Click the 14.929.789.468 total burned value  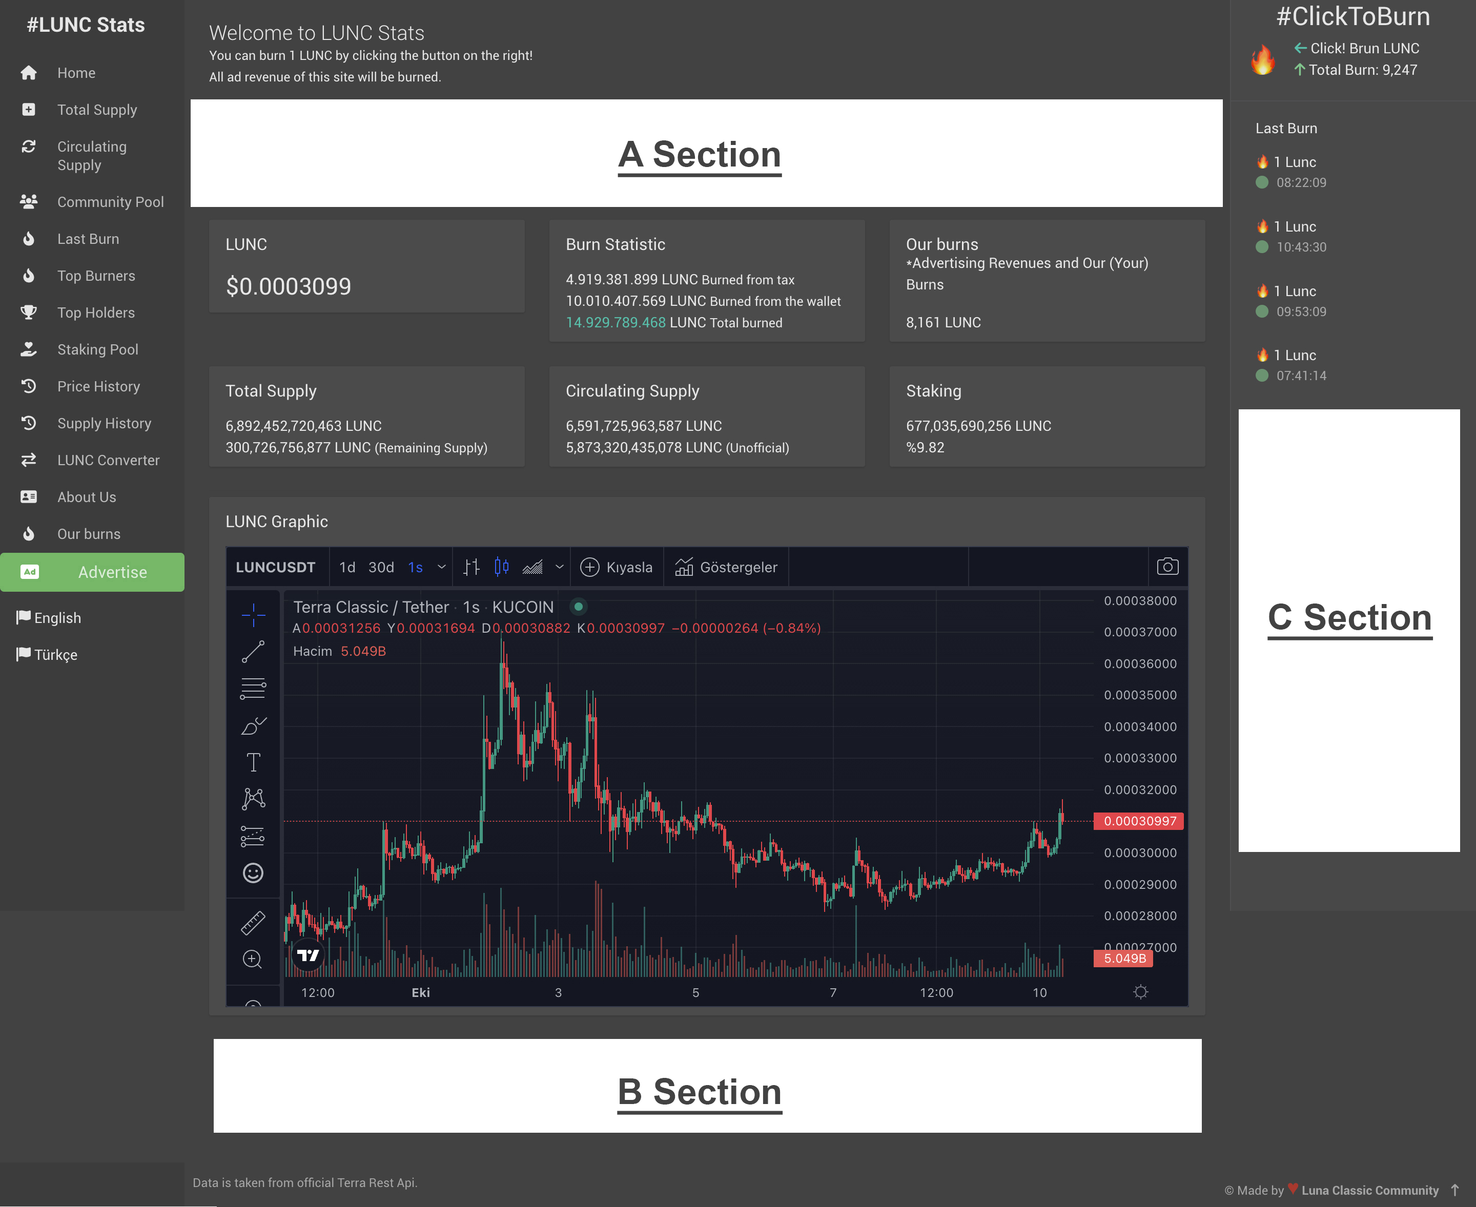(x=615, y=323)
